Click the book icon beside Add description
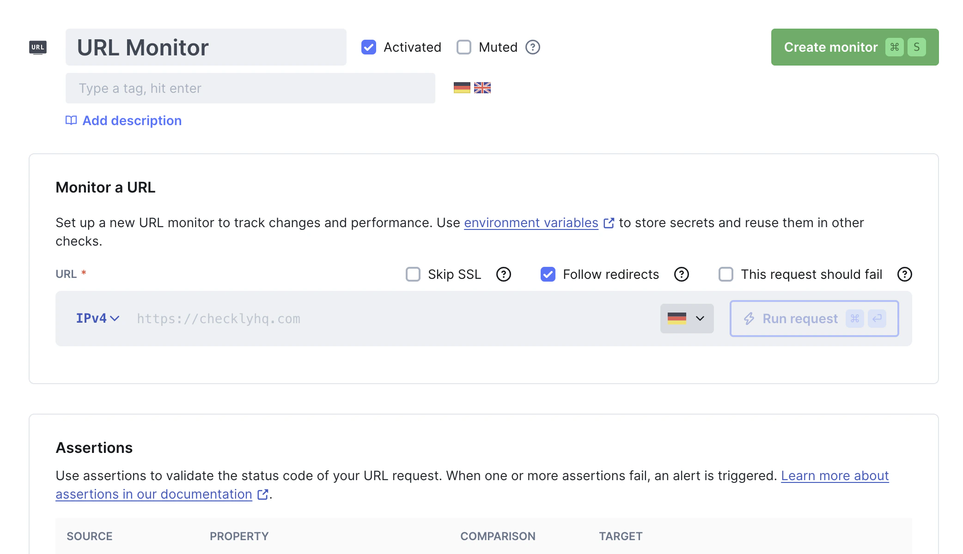 70,120
